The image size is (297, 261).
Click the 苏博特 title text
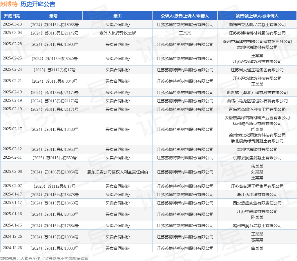coord(9,4)
